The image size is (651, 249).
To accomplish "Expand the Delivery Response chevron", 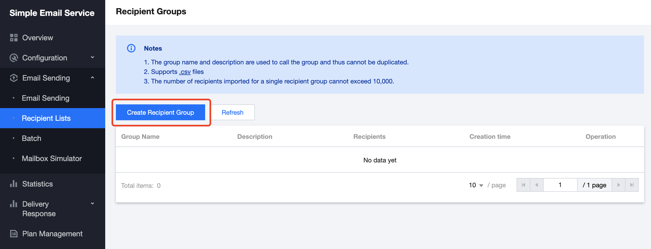I will click(92, 204).
